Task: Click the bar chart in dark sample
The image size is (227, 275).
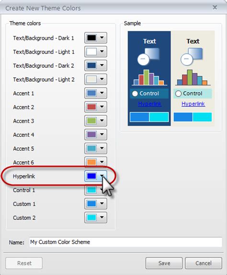Action: [149, 77]
